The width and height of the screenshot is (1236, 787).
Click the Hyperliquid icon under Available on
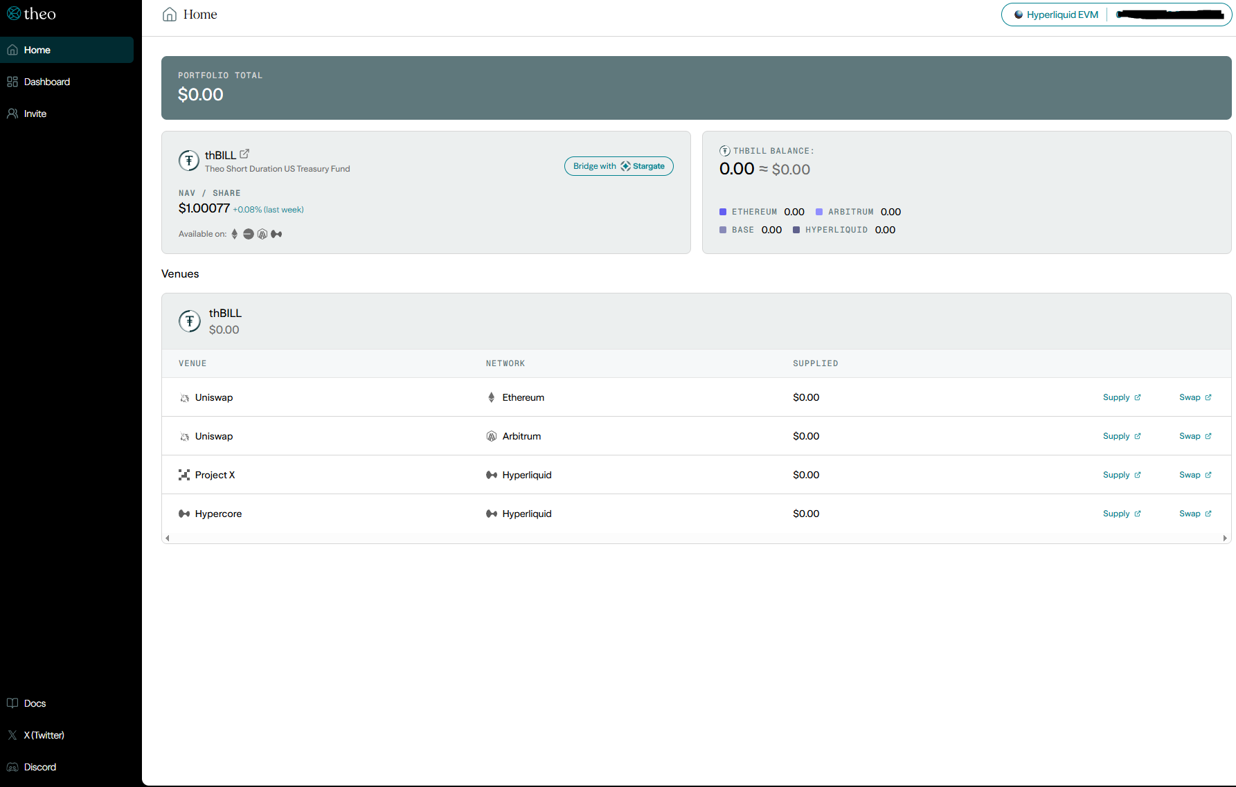click(276, 234)
